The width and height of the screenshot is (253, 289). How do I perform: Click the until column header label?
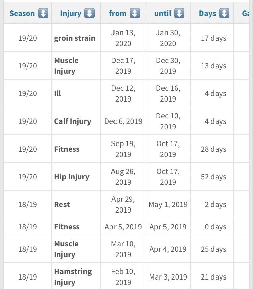(x=163, y=14)
